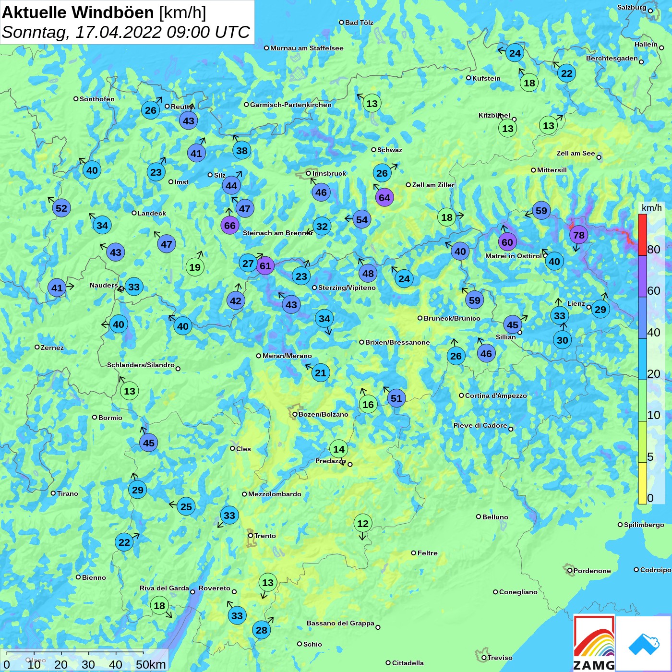Select the 51 station marker
The image size is (672, 672).
396,398
